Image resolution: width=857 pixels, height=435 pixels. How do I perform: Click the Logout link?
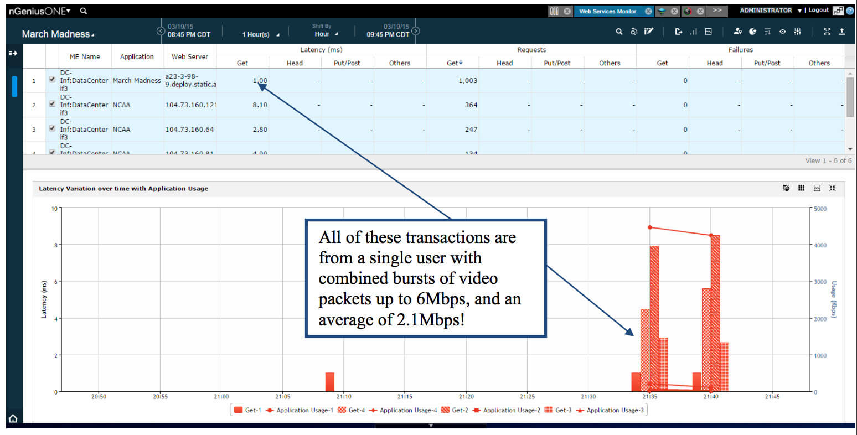[x=818, y=10]
